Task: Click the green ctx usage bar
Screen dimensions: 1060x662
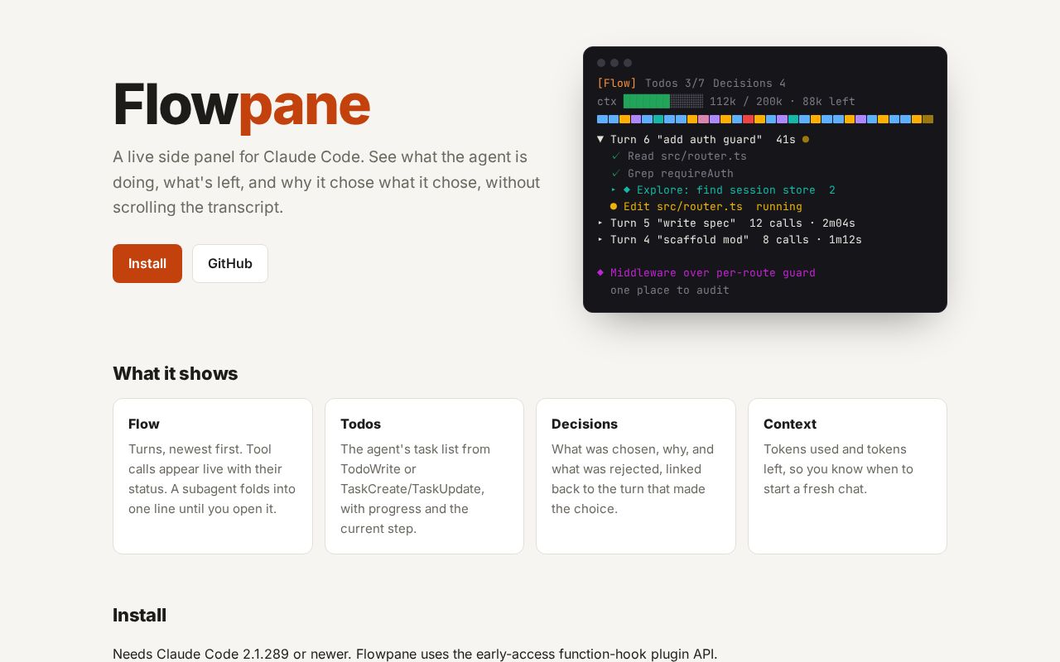Action: 647,101
